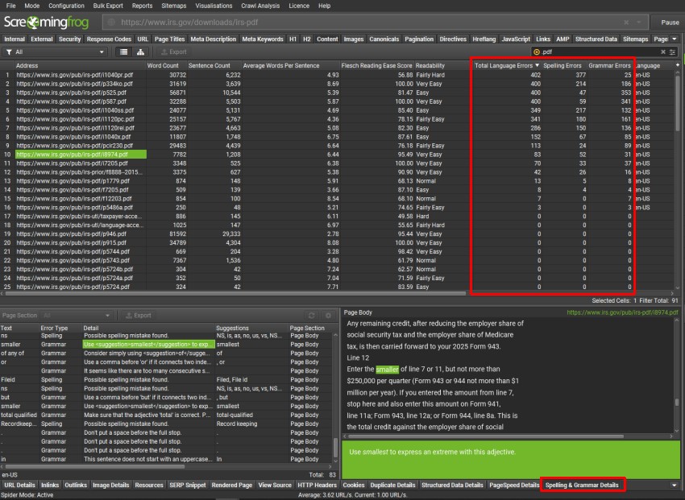Click the Screaming Frog logo
The height and width of the screenshot is (500, 685).
pos(46,22)
